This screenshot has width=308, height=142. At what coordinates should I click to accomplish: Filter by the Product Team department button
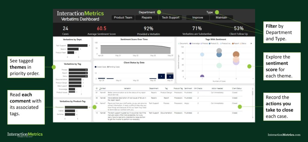tap(123, 18)
